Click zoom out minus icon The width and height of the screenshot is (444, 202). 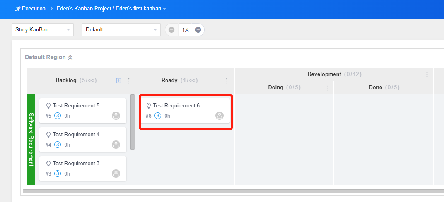tap(171, 30)
